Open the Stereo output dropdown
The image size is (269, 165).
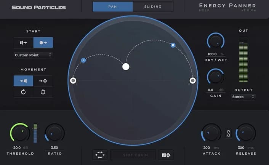coord(243,97)
